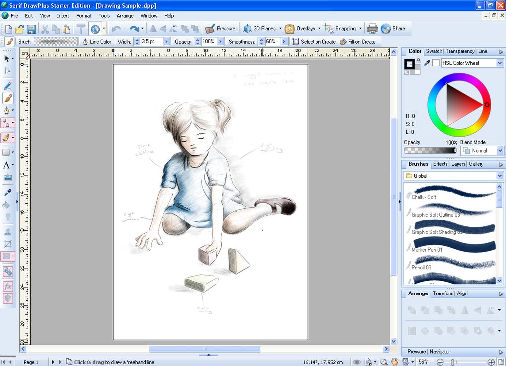Screen dimensions: 506x366
Task: Click the Paste clipboard icon
Action: [x=66, y=29]
